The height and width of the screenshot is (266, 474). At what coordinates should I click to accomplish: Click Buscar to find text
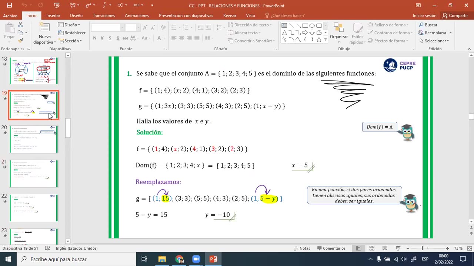tap(428, 25)
